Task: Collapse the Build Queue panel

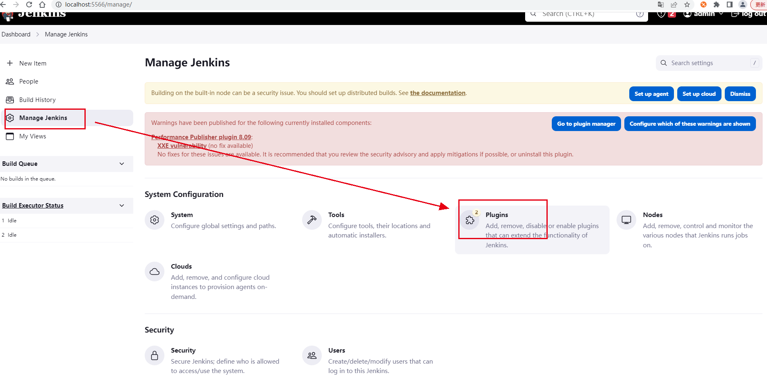Action: (x=122, y=164)
